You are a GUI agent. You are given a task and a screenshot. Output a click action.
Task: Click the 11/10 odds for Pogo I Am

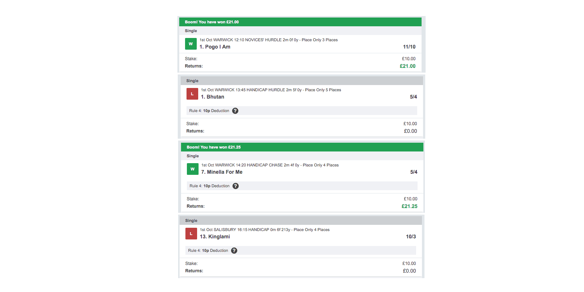(x=409, y=47)
